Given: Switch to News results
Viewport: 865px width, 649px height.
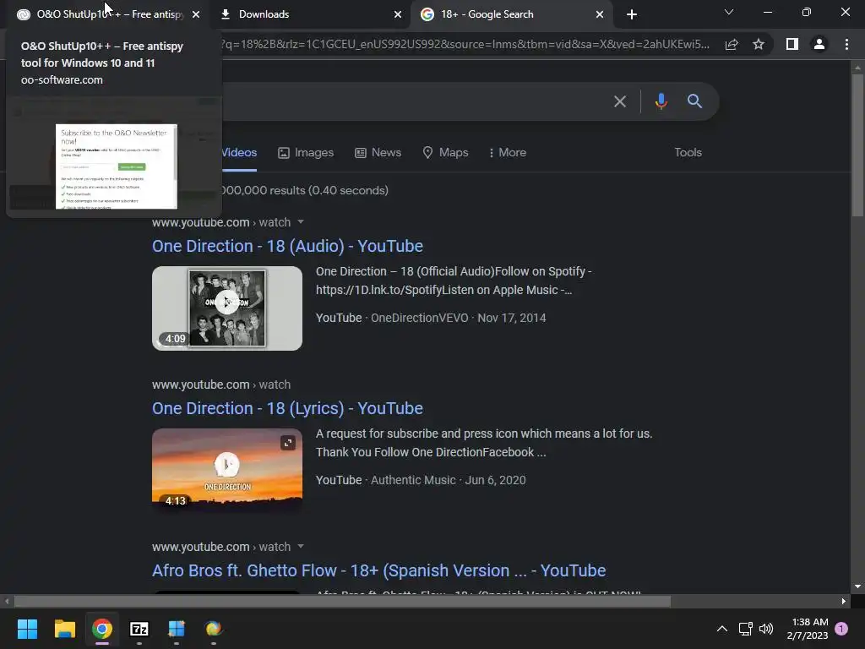Looking at the screenshot, I should point(378,153).
